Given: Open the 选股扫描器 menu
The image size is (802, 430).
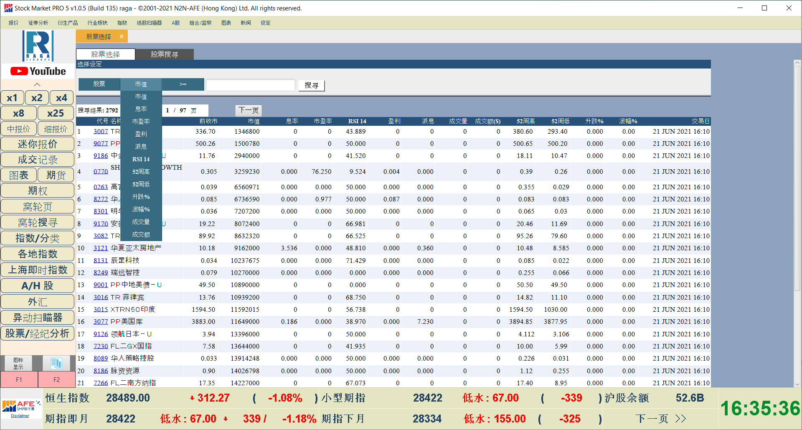Looking at the screenshot, I should [149, 23].
